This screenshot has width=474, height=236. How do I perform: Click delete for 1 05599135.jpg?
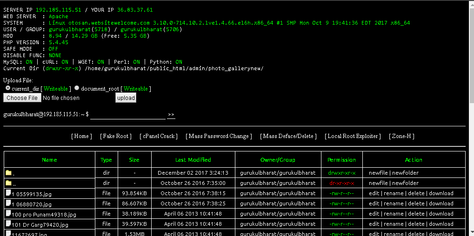coord(416,193)
